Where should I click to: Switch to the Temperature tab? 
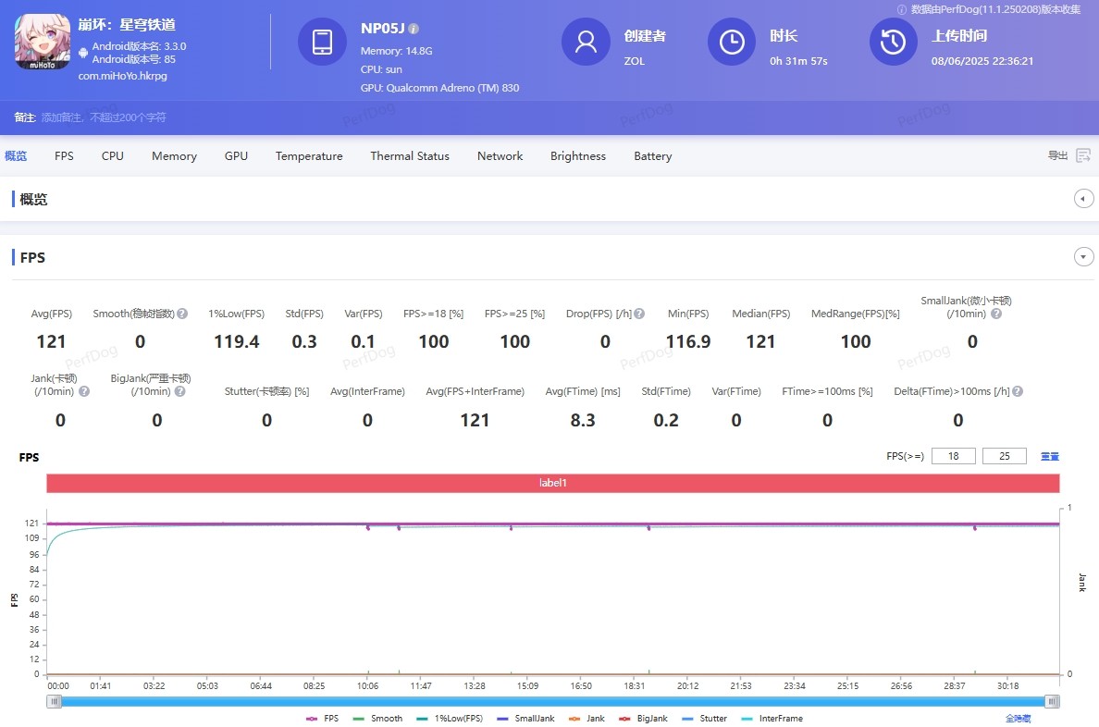[x=309, y=156]
